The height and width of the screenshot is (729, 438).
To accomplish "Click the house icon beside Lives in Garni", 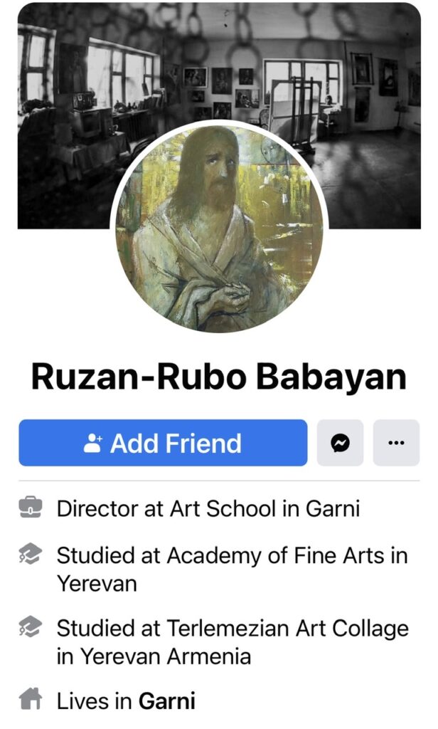I will tap(31, 699).
